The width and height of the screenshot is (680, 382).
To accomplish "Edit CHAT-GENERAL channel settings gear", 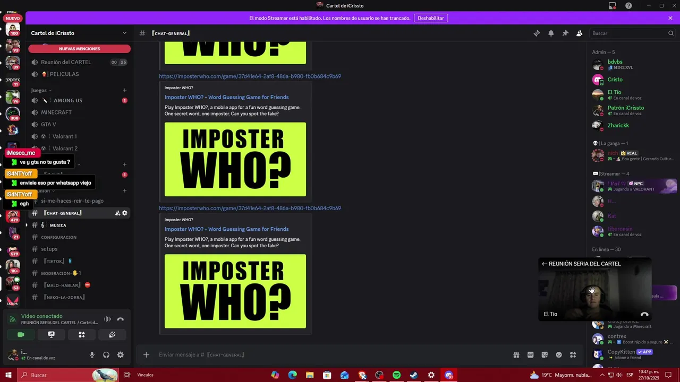I will coord(125,213).
